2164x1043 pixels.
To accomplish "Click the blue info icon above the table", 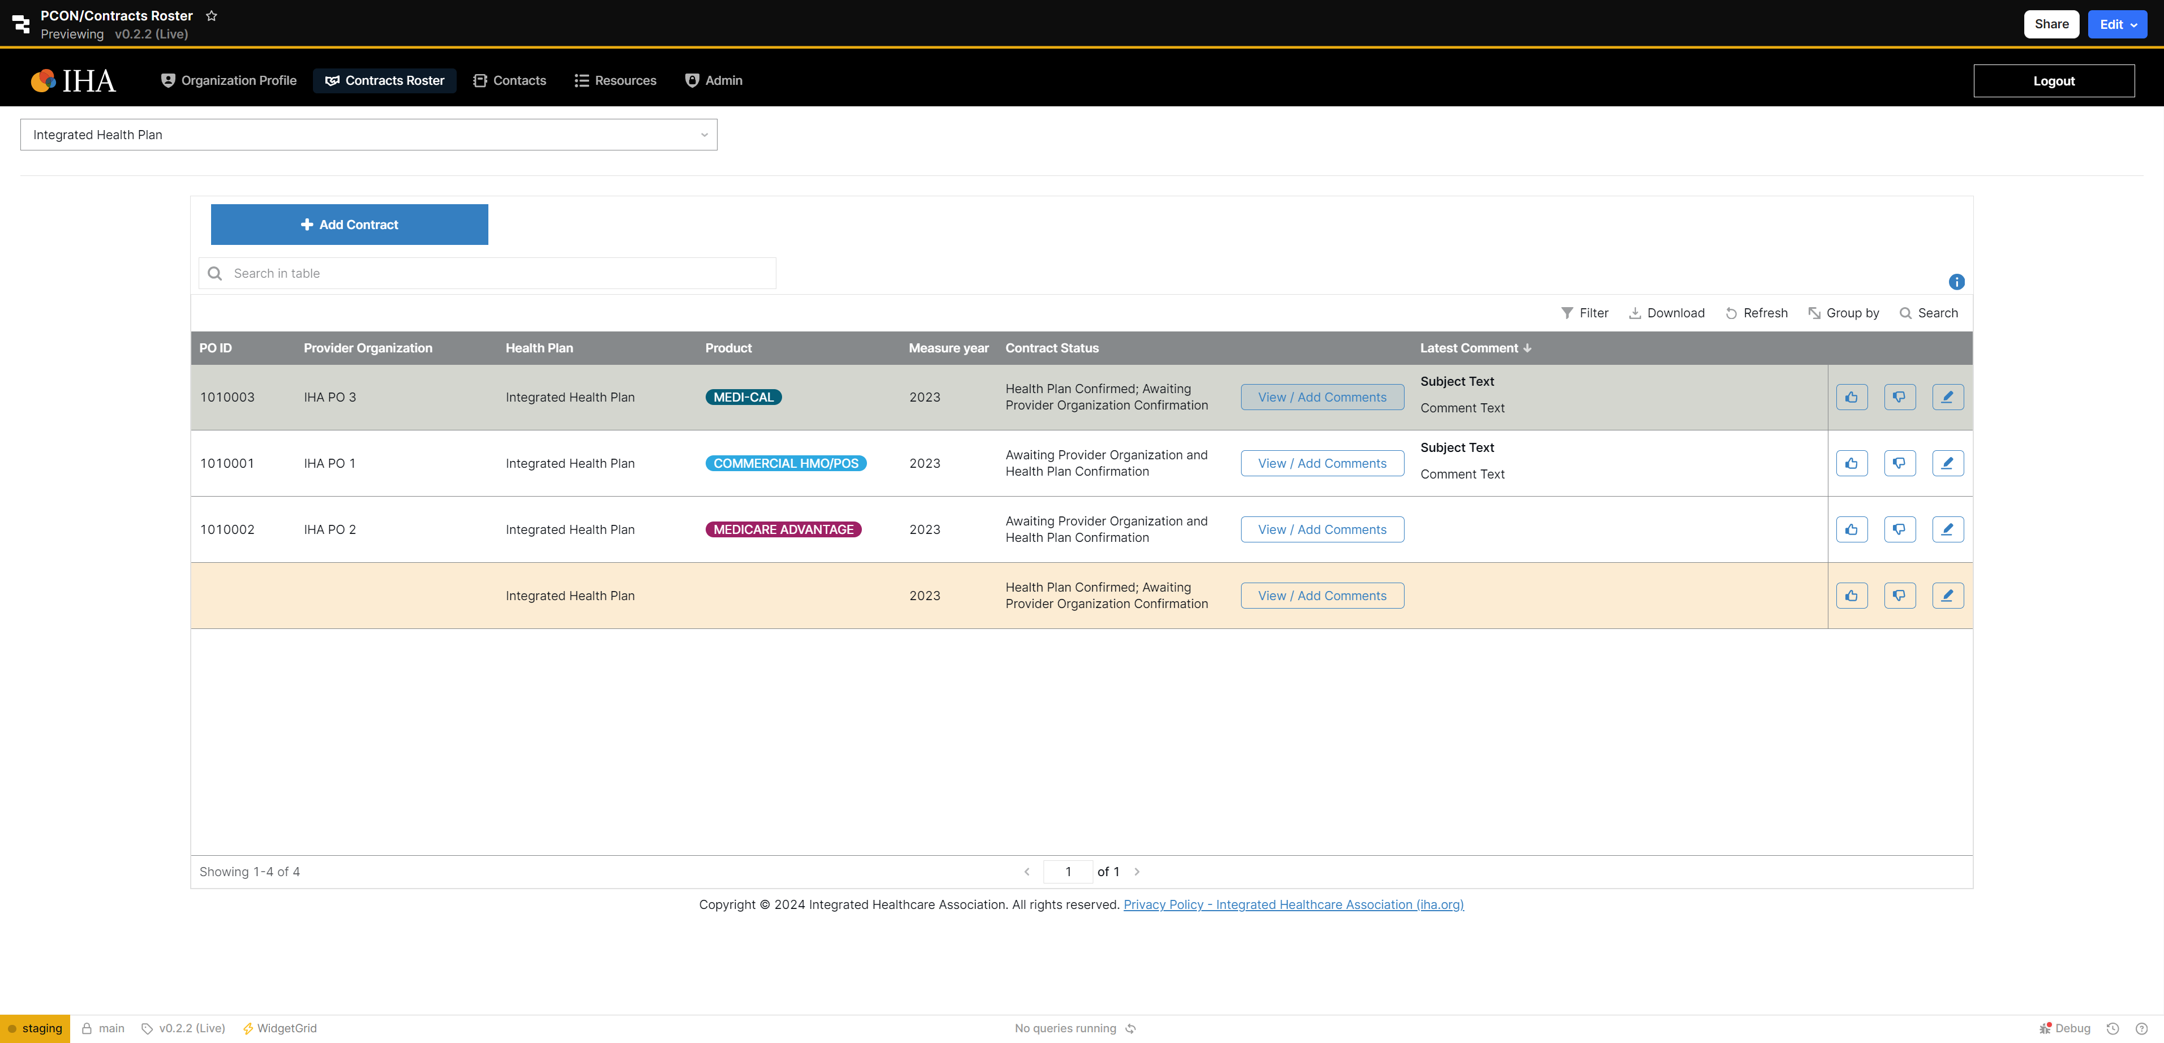I will (1956, 282).
